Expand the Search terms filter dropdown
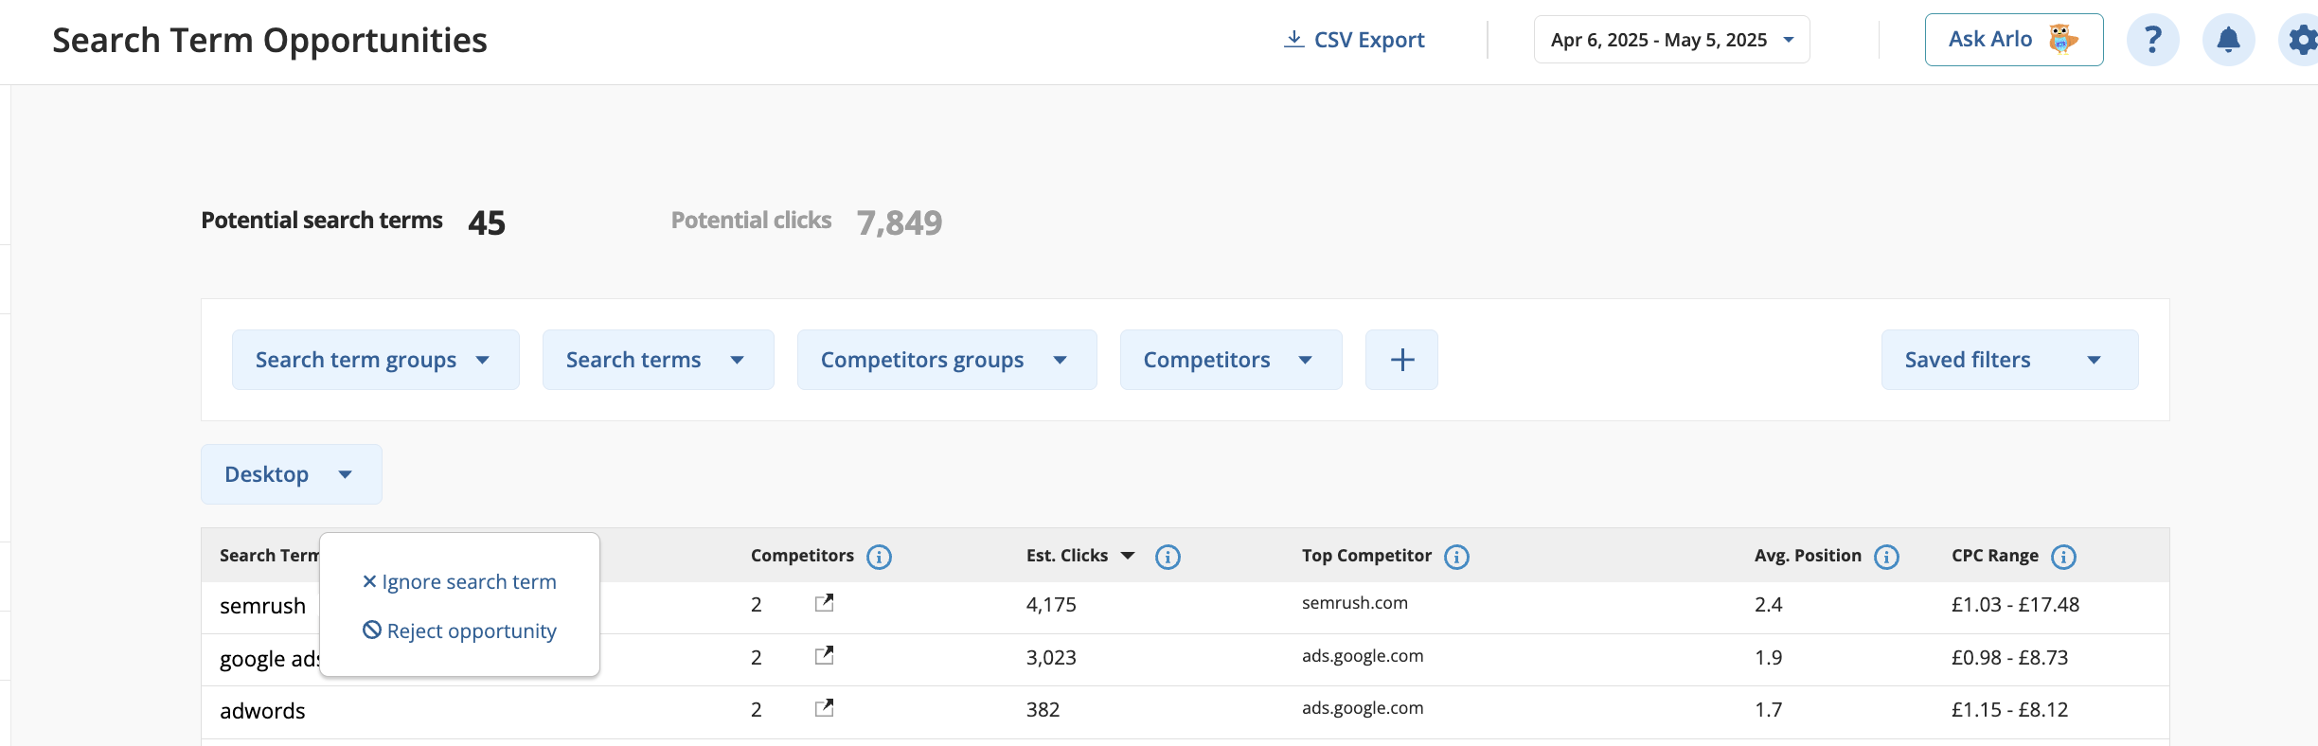 click(658, 360)
